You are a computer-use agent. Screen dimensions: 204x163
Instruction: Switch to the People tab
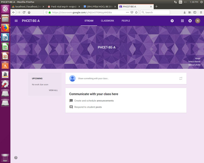[x=126, y=21]
